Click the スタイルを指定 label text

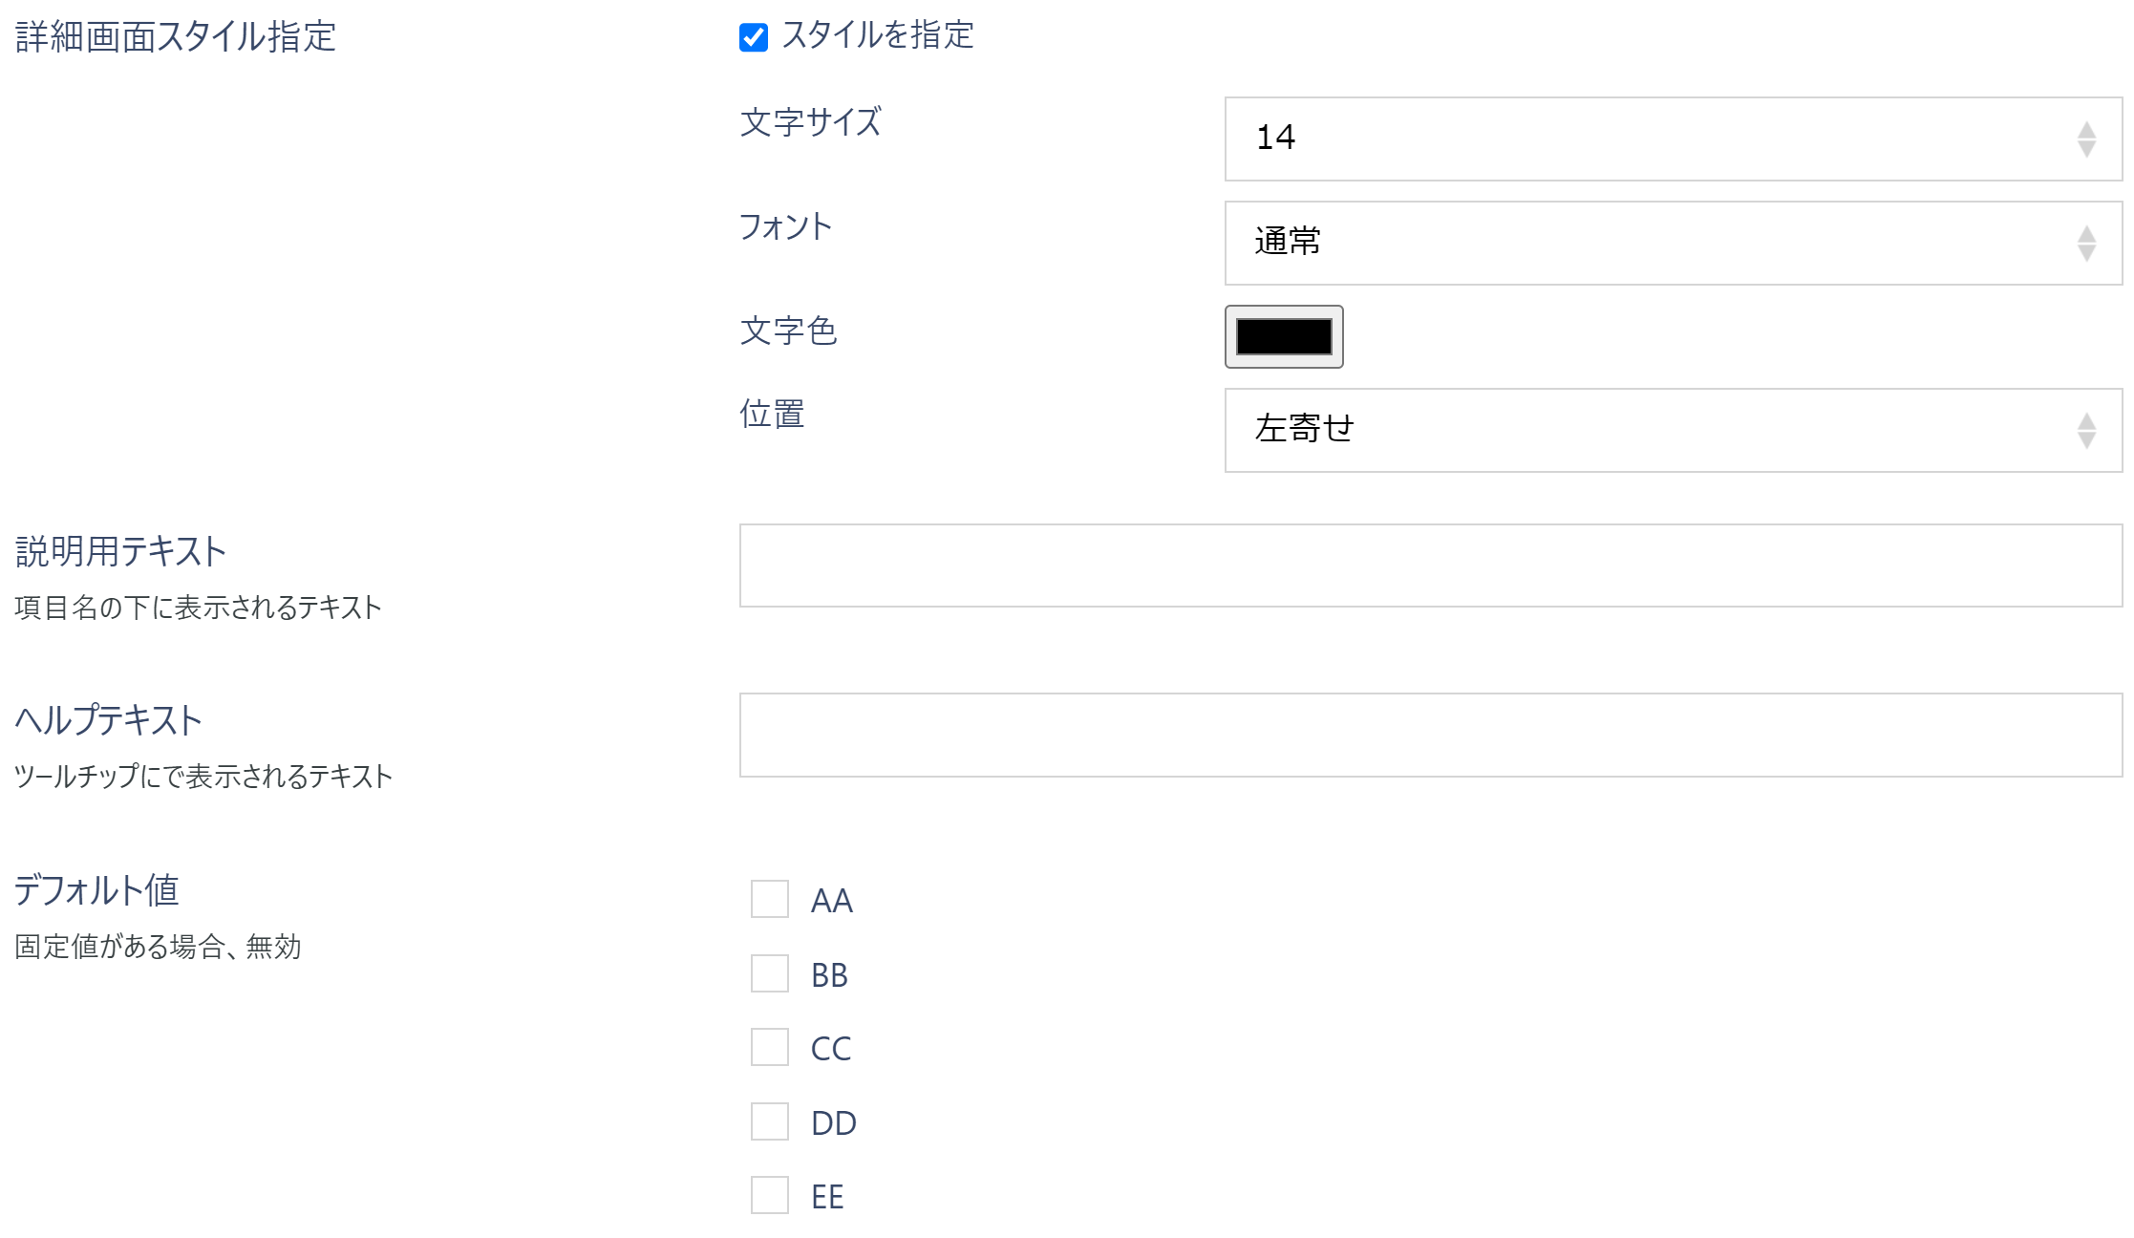tap(878, 36)
